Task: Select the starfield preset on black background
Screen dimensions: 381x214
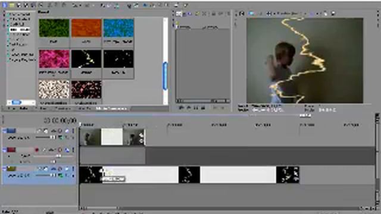Action: click(x=118, y=59)
